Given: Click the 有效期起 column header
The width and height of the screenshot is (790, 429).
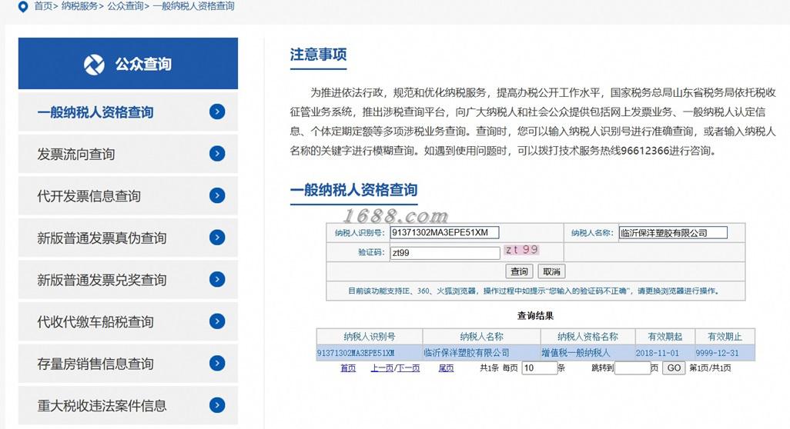Looking at the screenshot, I should click(664, 337).
